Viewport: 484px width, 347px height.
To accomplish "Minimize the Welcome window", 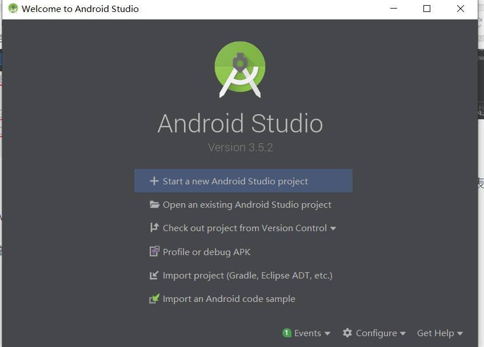I will pos(394,9).
